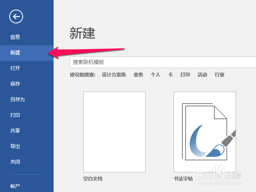Click suggested search 设计方案集
256x192 pixels.
pyautogui.click(x=114, y=75)
